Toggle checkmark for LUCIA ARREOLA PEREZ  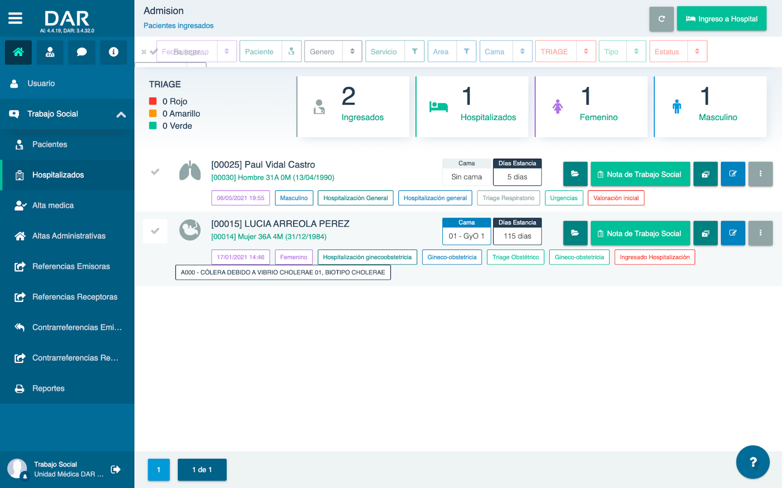(x=155, y=231)
